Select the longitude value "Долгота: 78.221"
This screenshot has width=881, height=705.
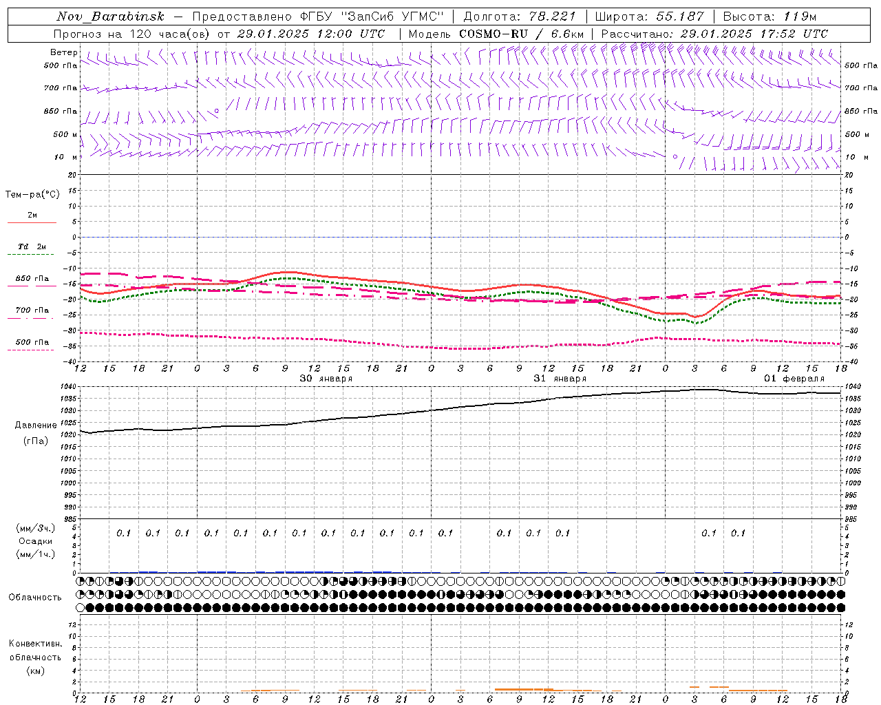[520, 17]
